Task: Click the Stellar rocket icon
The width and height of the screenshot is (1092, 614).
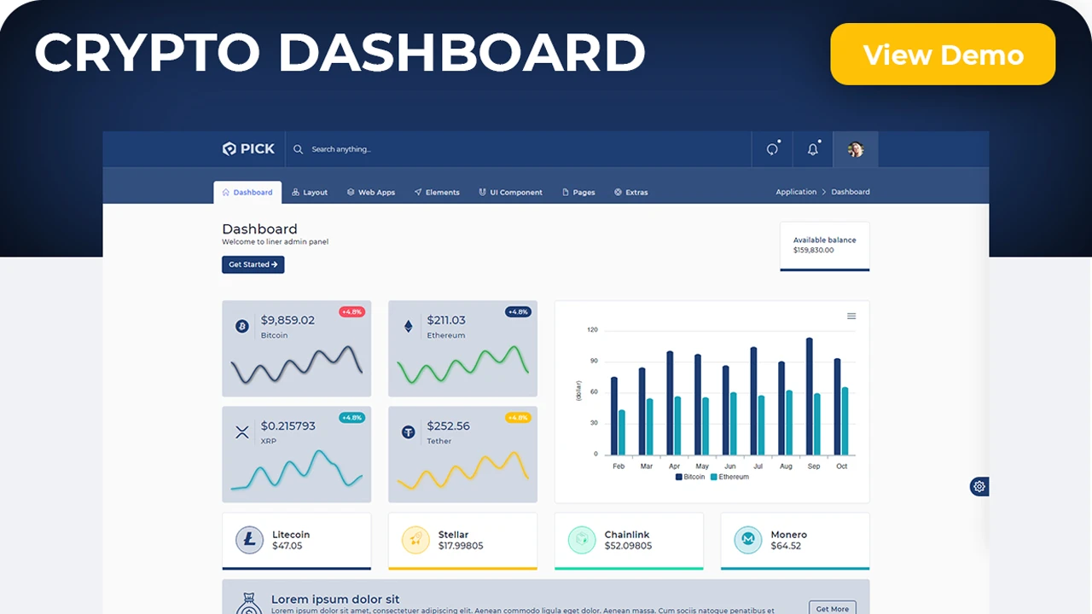Action: point(415,540)
